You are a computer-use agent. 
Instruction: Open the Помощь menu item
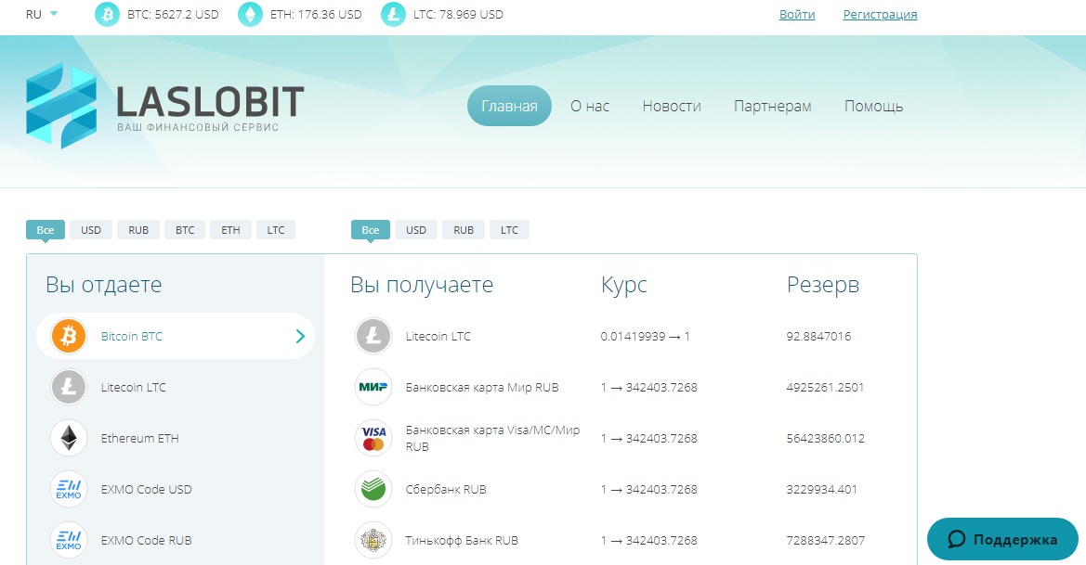873,106
